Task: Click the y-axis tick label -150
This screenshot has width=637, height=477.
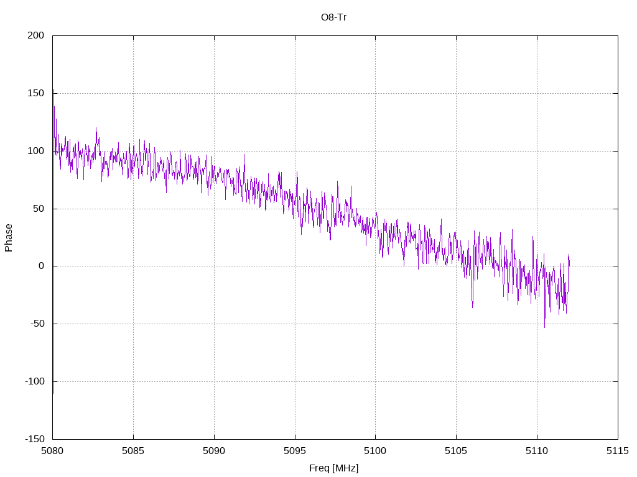Action: [x=35, y=439]
